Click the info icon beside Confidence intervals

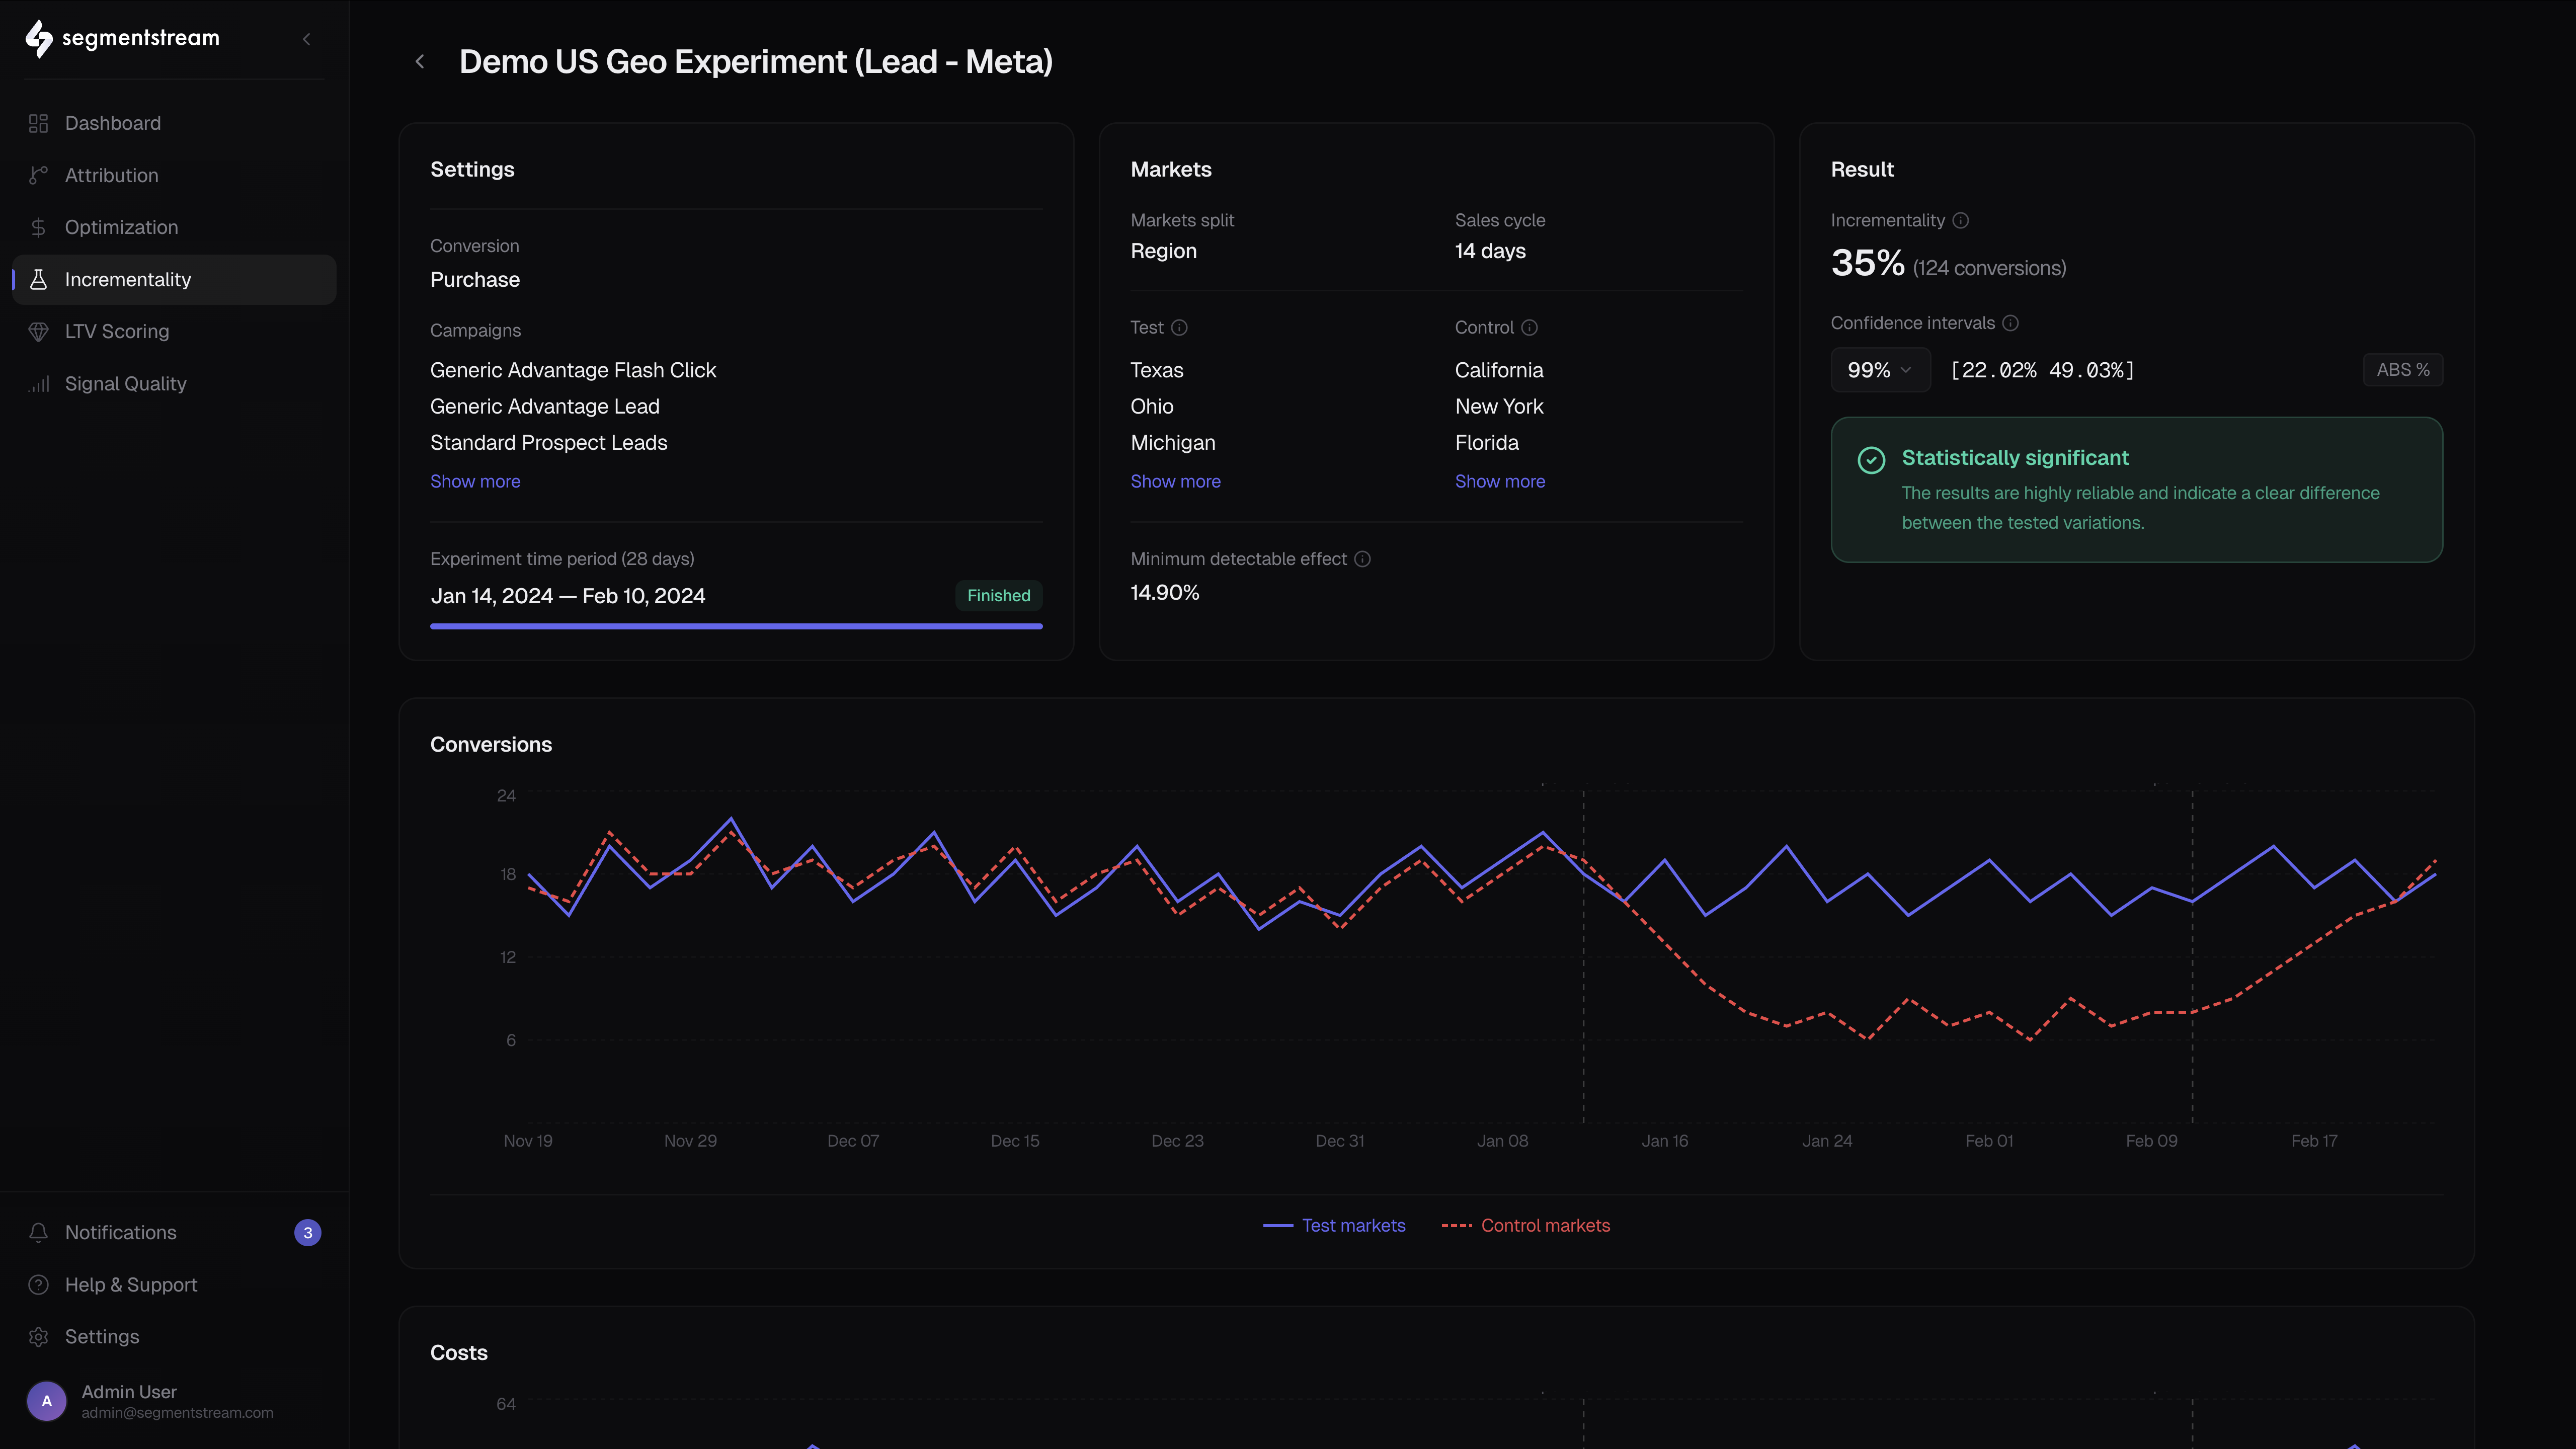coord(2010,323)
